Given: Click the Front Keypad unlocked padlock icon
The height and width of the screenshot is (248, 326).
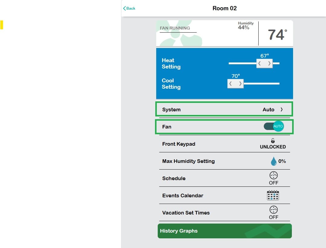Looking at the screenshot, I should click(x=273, y=141).
